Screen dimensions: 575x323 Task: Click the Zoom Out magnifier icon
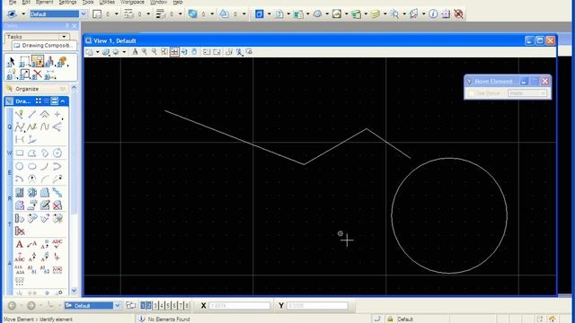coord(155,52)
